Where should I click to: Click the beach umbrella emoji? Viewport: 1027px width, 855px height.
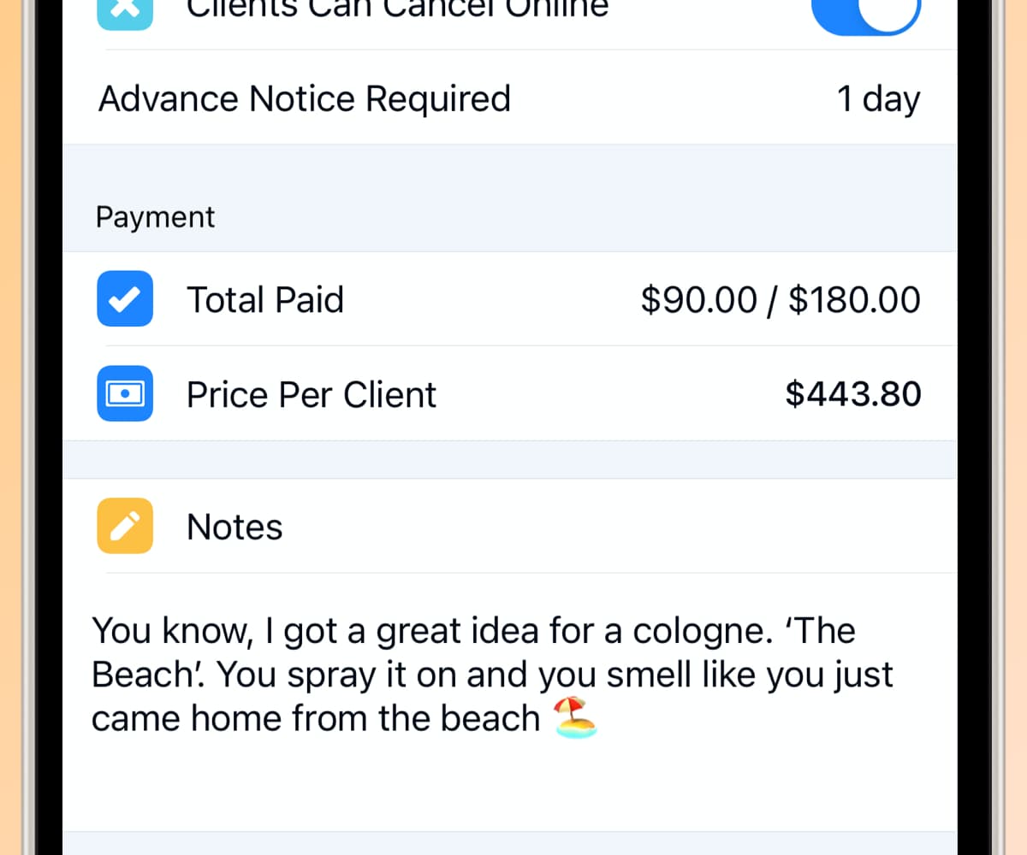pos(575,717)
